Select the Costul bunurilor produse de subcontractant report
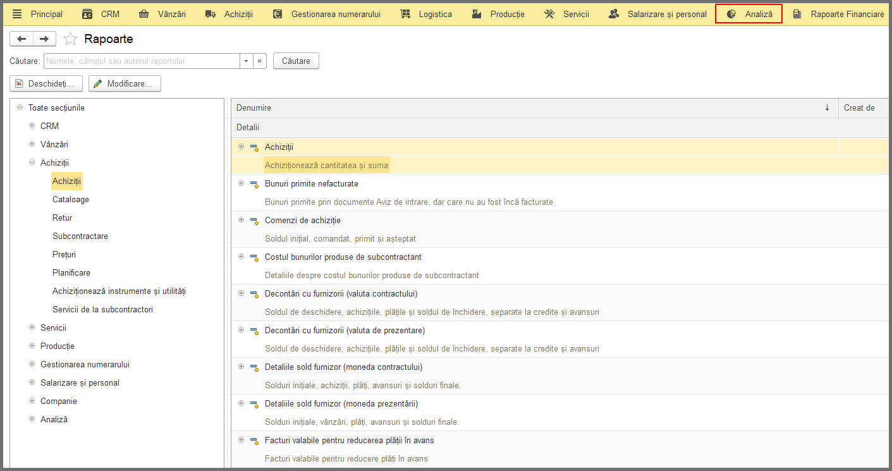 click(x=343, y=257)
